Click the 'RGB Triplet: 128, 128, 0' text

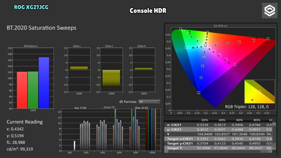click(247, 107)
